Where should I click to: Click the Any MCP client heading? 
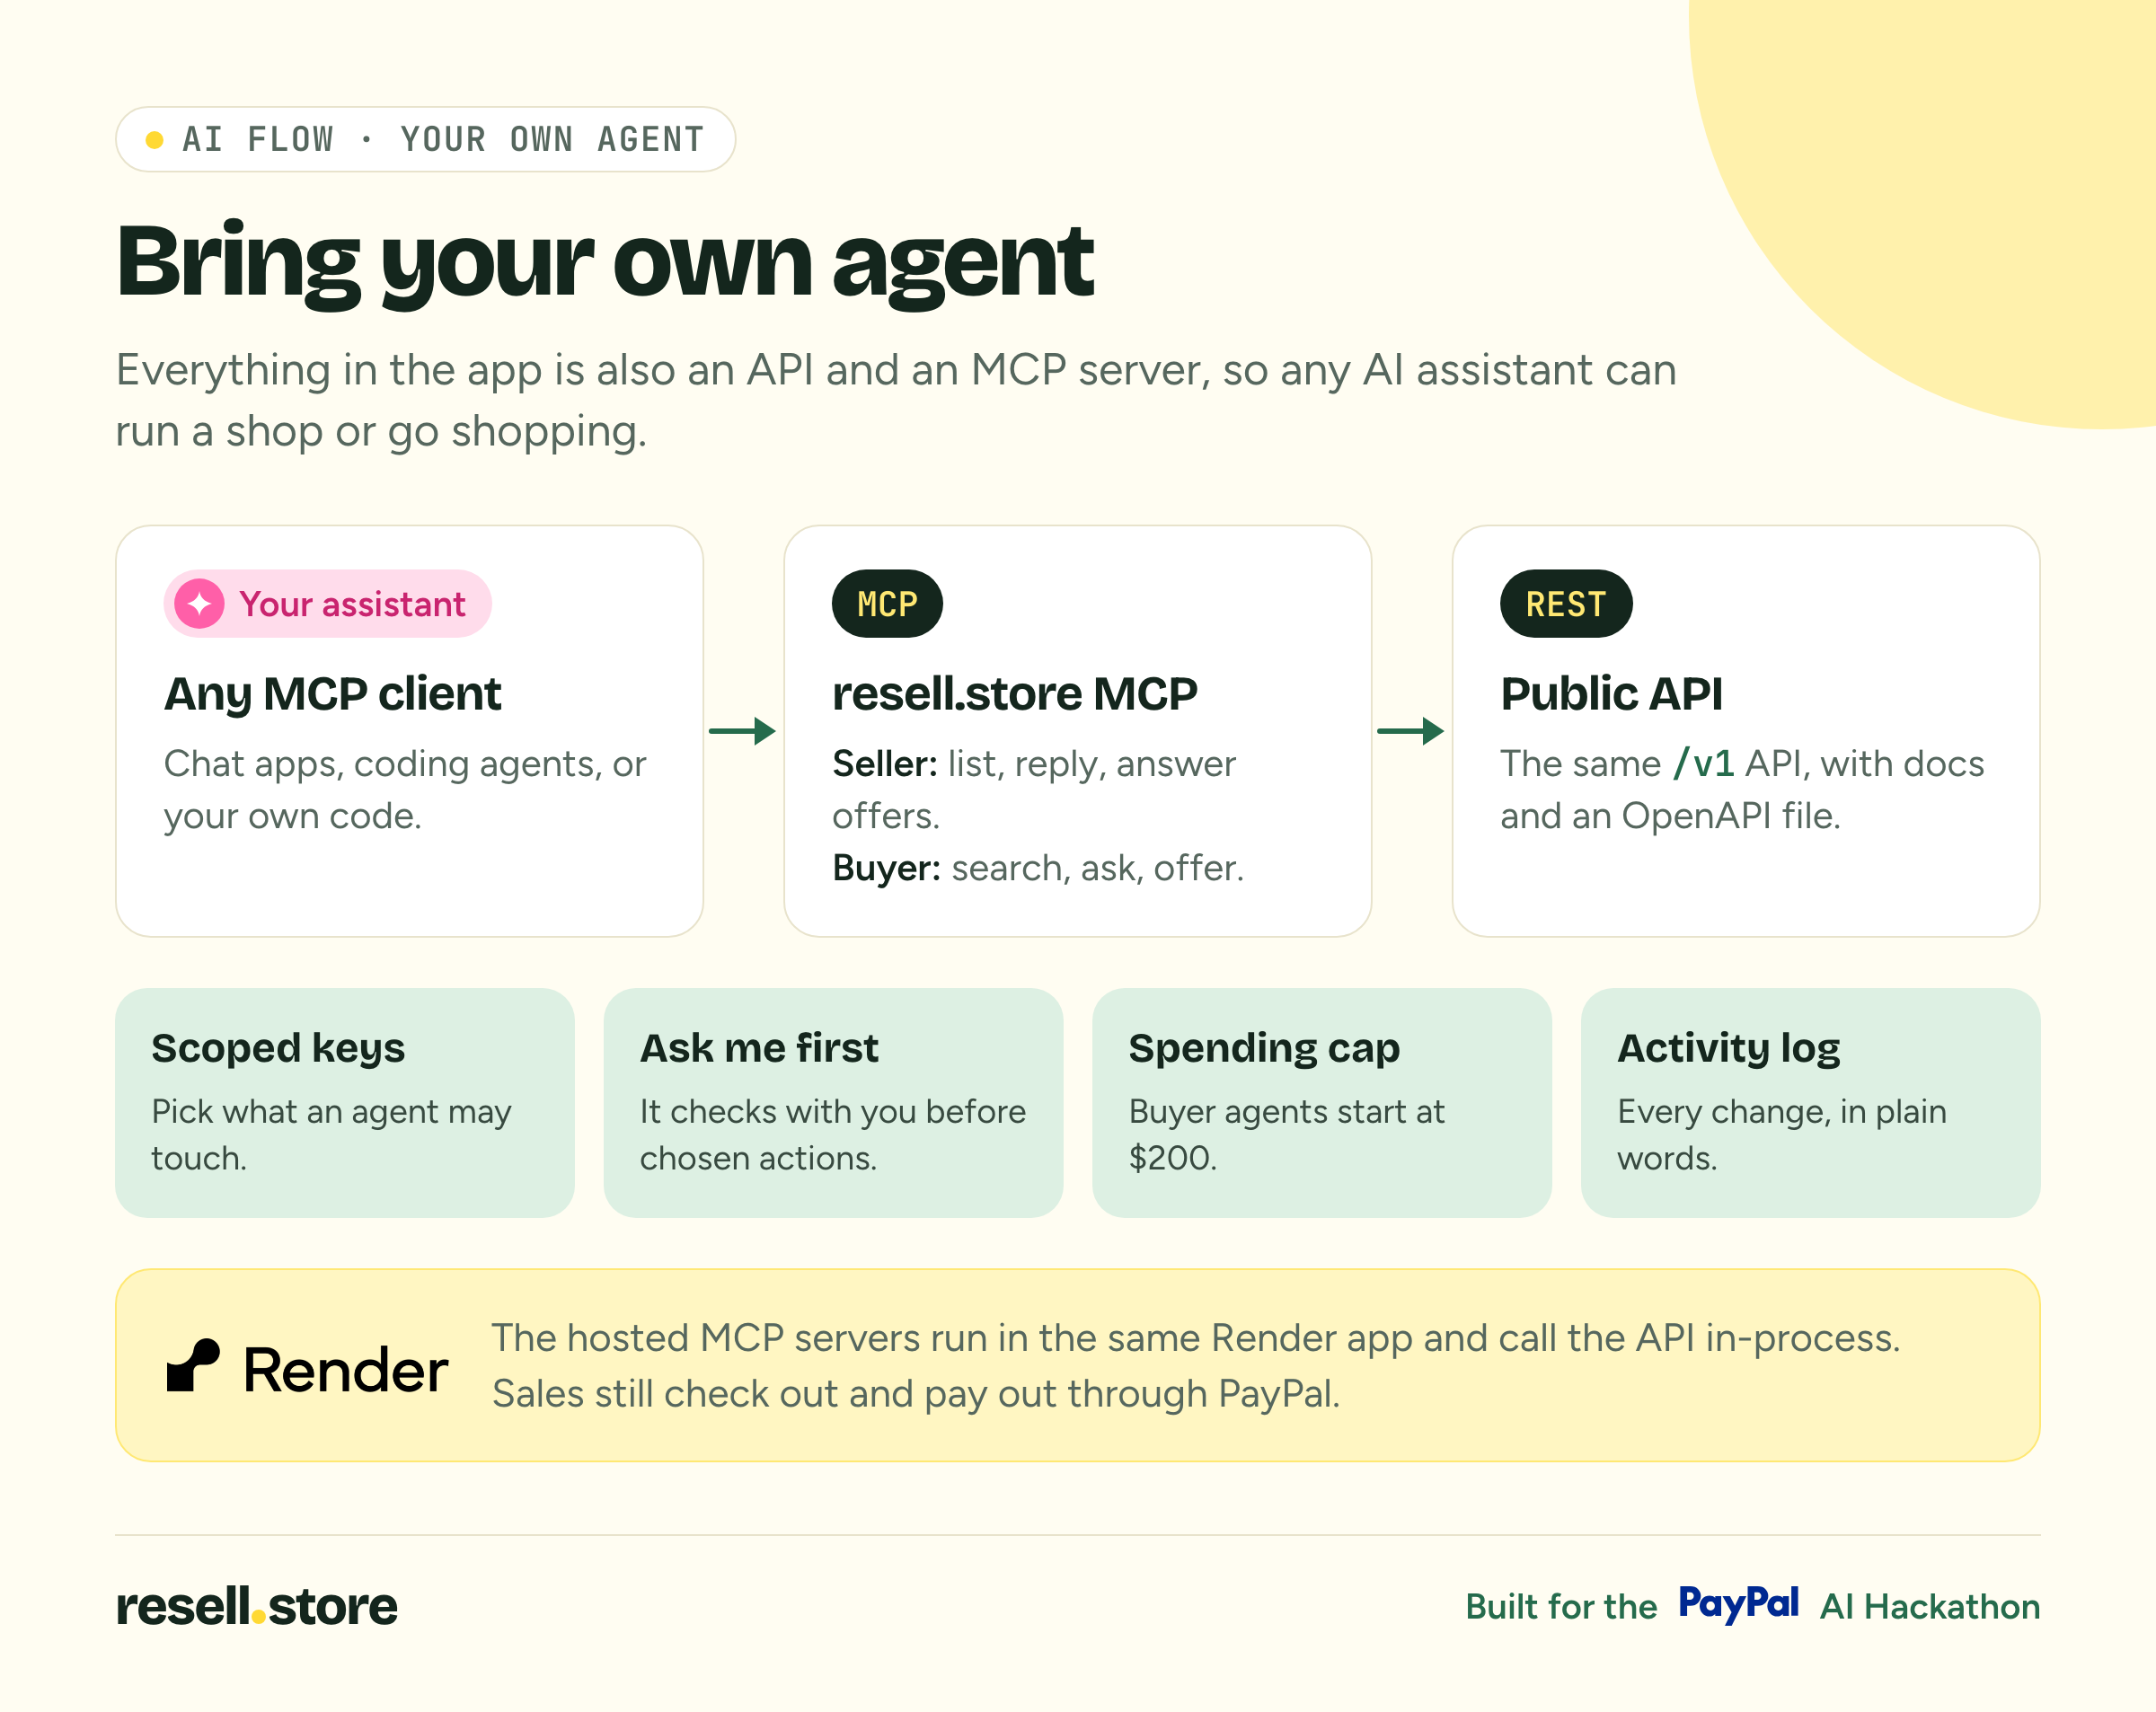(333, 694)
